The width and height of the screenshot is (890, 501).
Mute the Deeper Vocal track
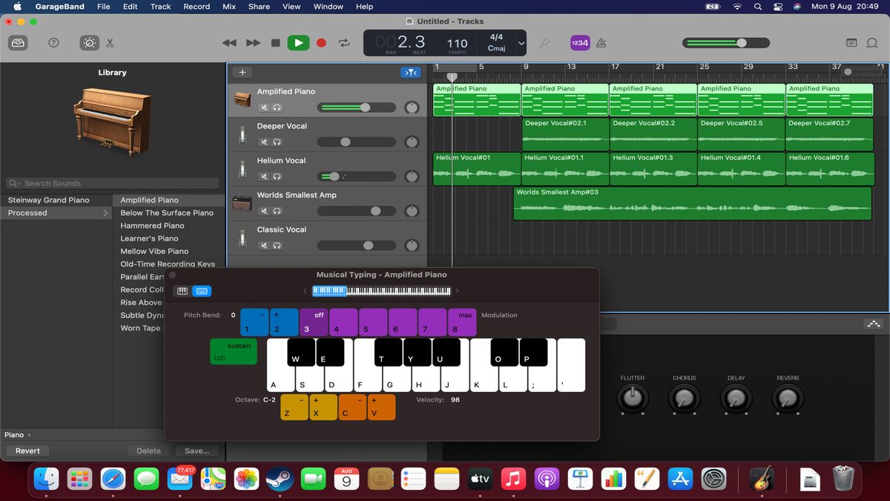263,141
